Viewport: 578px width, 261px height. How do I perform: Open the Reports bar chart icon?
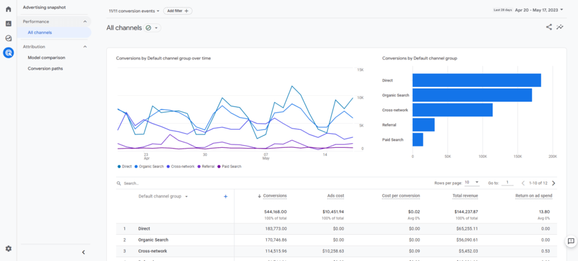8,23
